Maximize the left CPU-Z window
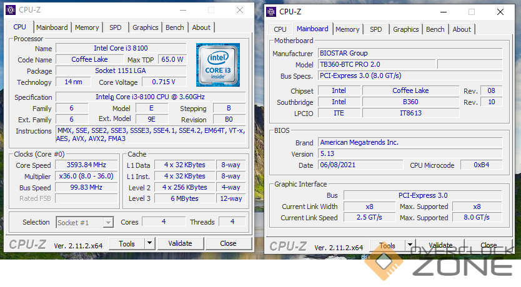The height and width of the screenshot is (287, 521). (x=211, y=10)
